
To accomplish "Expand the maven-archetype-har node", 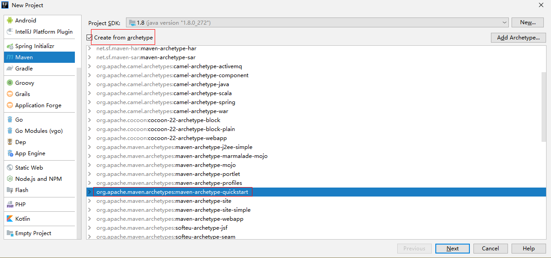I will (x=90, y=48).
